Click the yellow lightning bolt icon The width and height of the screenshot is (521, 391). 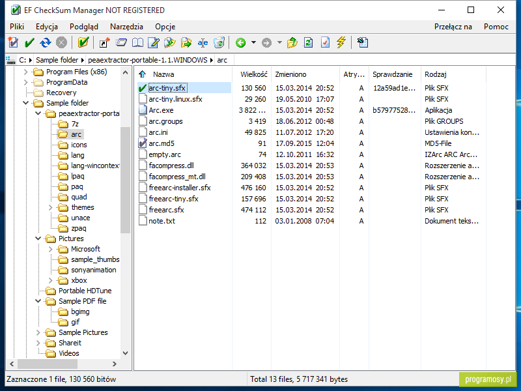coord(341,42)
